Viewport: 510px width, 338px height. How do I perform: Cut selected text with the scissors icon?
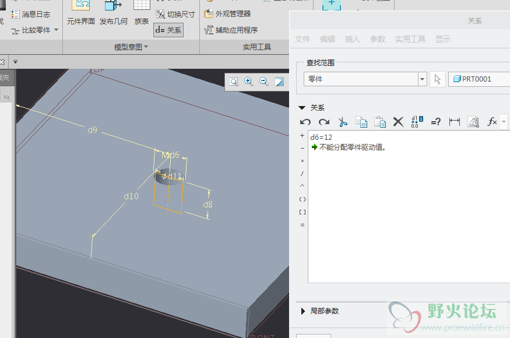(343, 122)
